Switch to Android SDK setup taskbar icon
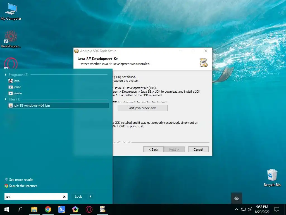Screen dimensions: 286x215 pyautogui.click(x=103, y=209)
